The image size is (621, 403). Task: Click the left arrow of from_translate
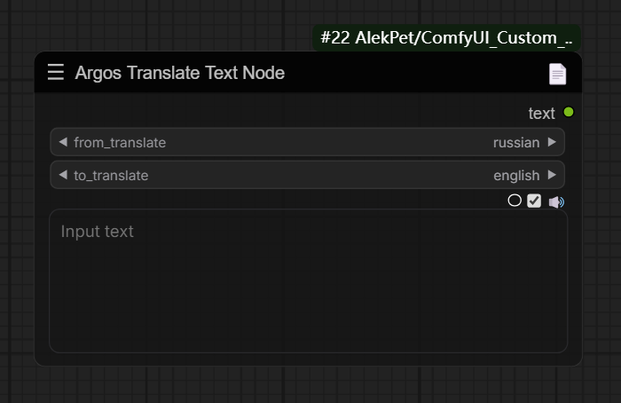click(x=62, y=142)
